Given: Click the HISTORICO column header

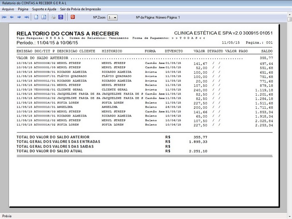Looking at the screenshot, I should point(112,51).
